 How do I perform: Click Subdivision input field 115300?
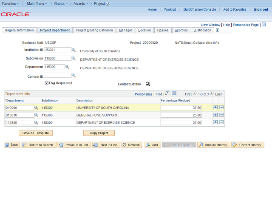[x=57, y=58]
